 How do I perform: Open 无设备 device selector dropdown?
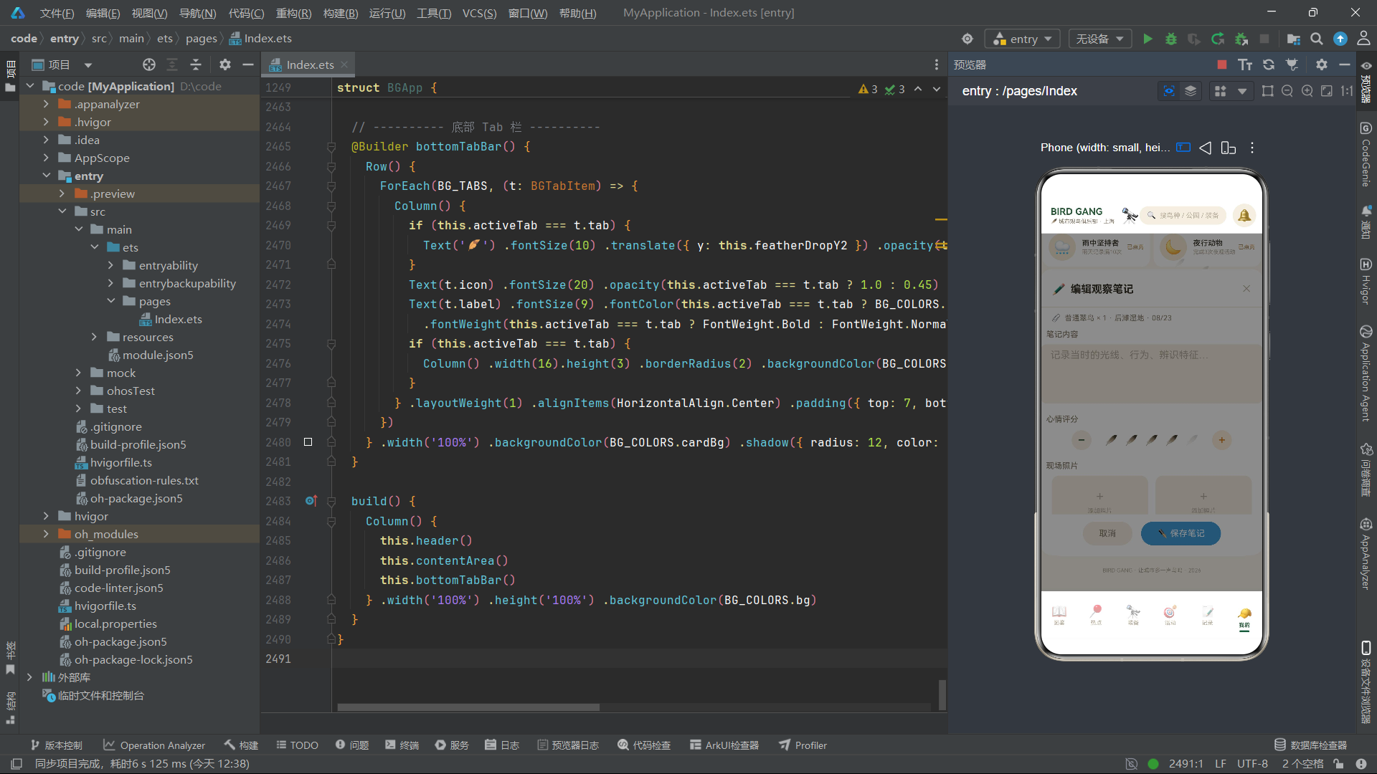coord(1099,39)
